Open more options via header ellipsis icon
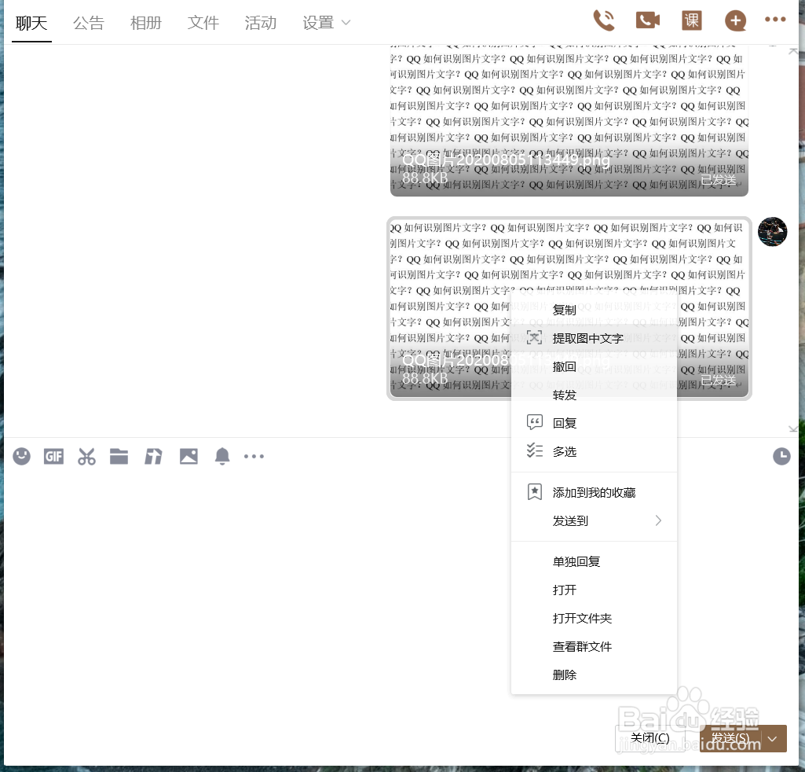Screen dimensions: 805x772 pos(775,19)
